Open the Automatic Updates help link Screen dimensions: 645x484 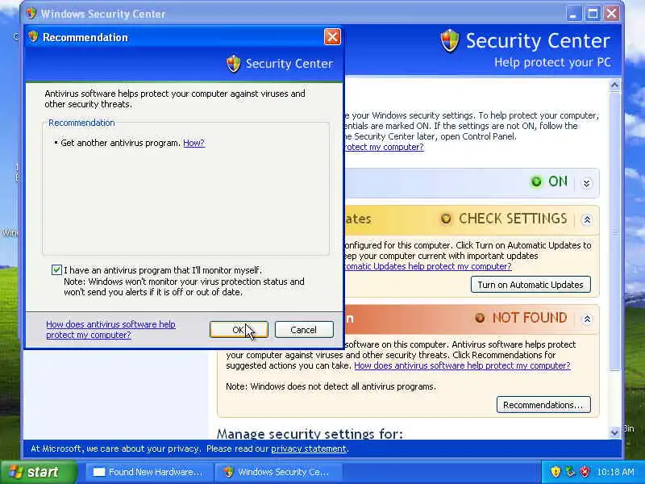tap(428, 266)
